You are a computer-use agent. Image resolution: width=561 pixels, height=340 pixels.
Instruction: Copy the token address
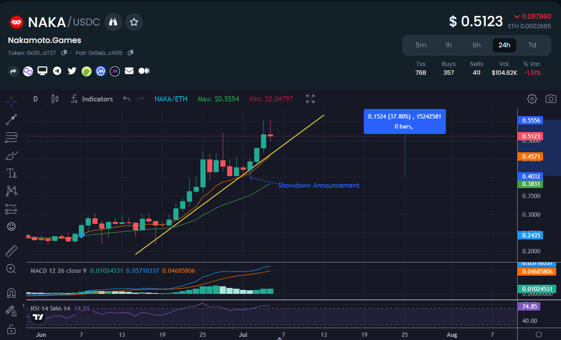coord(64,52)
